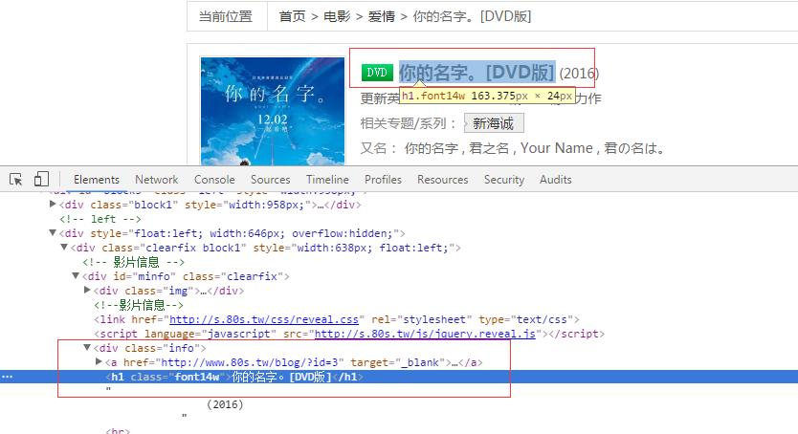
Task: Expand the div class img node
Action: tap(87, 290)
